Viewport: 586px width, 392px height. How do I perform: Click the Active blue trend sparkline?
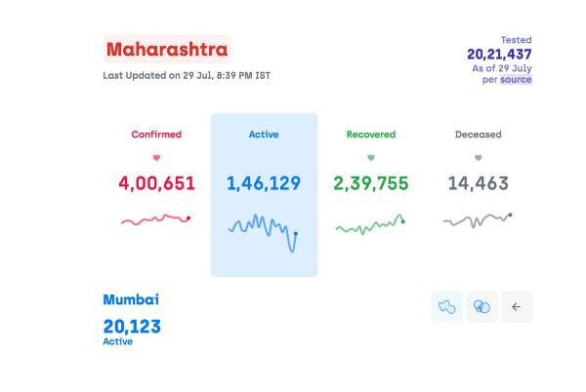click(x=264, y=232)
